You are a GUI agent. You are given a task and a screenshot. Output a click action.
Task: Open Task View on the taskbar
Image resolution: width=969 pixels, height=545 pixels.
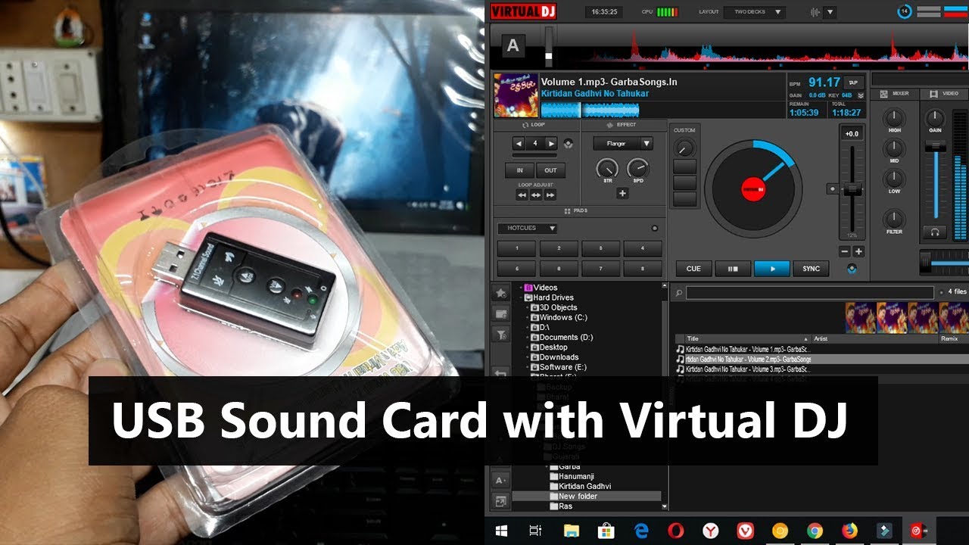535,531
